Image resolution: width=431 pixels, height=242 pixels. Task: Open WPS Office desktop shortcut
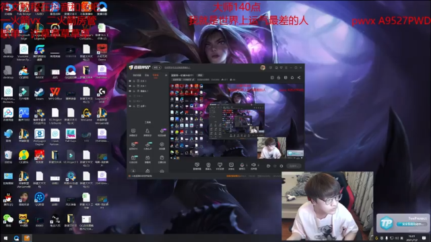point(55,93)
